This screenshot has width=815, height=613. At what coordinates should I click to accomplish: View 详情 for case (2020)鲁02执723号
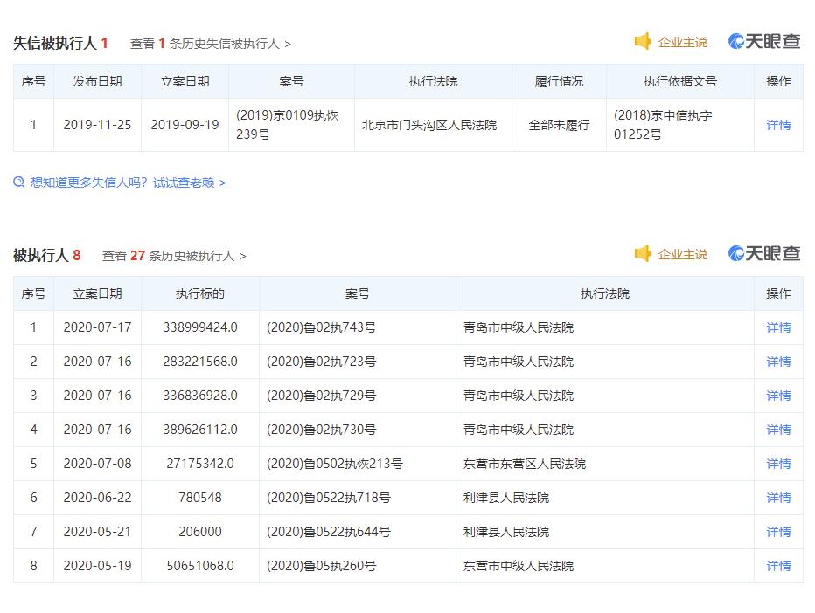click(778, 362)
